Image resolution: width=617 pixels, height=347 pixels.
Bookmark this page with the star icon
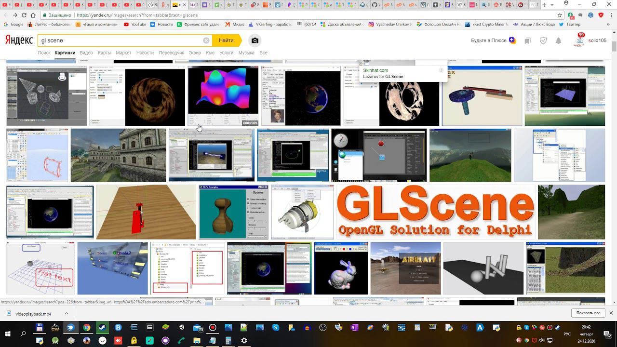(560, 15)
